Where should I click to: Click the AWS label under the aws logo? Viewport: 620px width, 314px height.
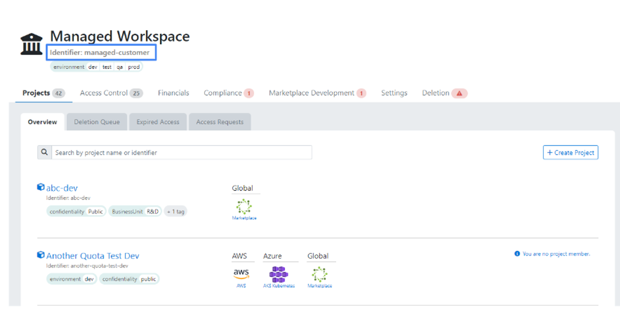[x=241, y=286]
